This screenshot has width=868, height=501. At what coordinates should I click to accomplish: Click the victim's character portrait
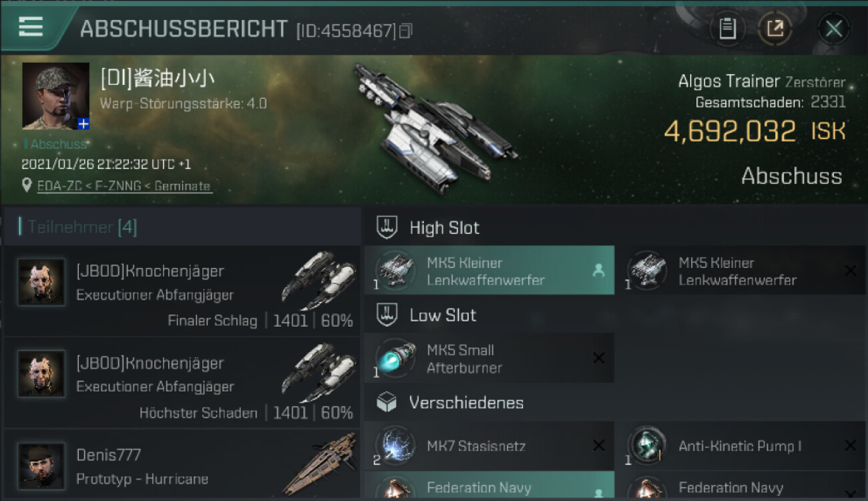click(55, 96)
